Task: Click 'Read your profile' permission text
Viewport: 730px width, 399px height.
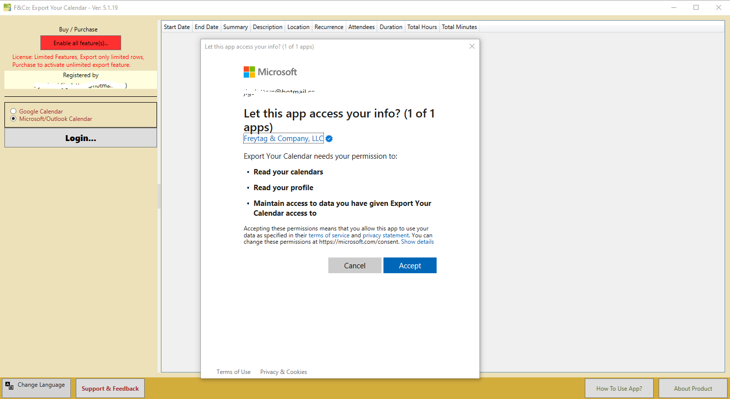Action: pos(284,188)
